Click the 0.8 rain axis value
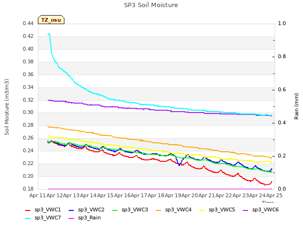 pyautogui.click(x=282, y=57)
